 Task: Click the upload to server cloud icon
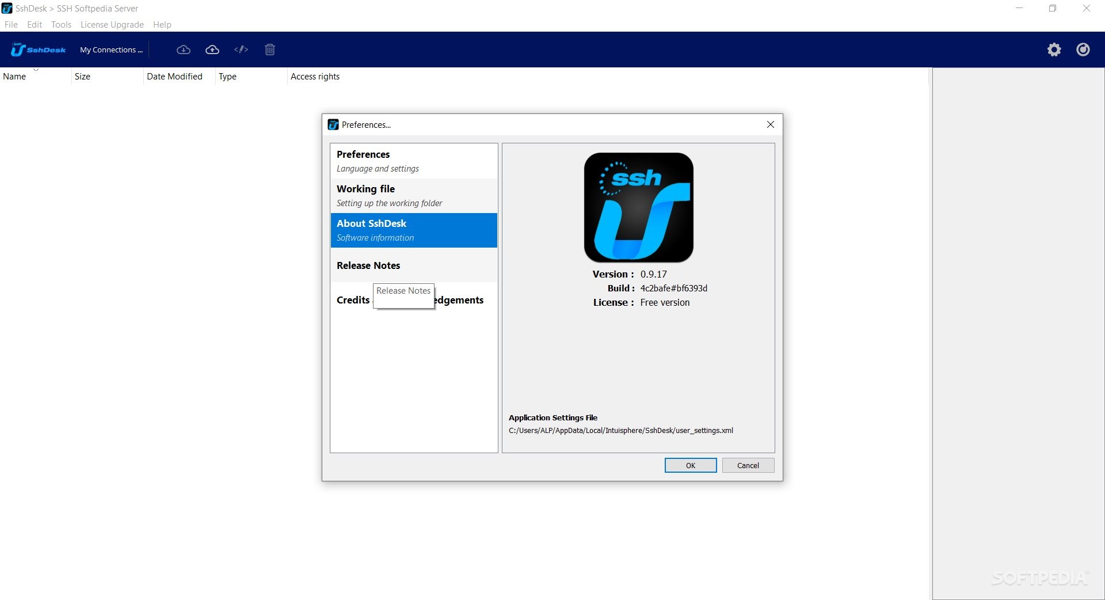point(212,50)
